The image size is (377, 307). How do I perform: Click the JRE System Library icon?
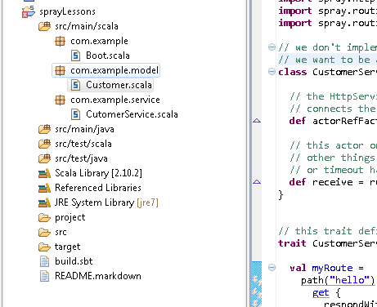click(44, 202)
